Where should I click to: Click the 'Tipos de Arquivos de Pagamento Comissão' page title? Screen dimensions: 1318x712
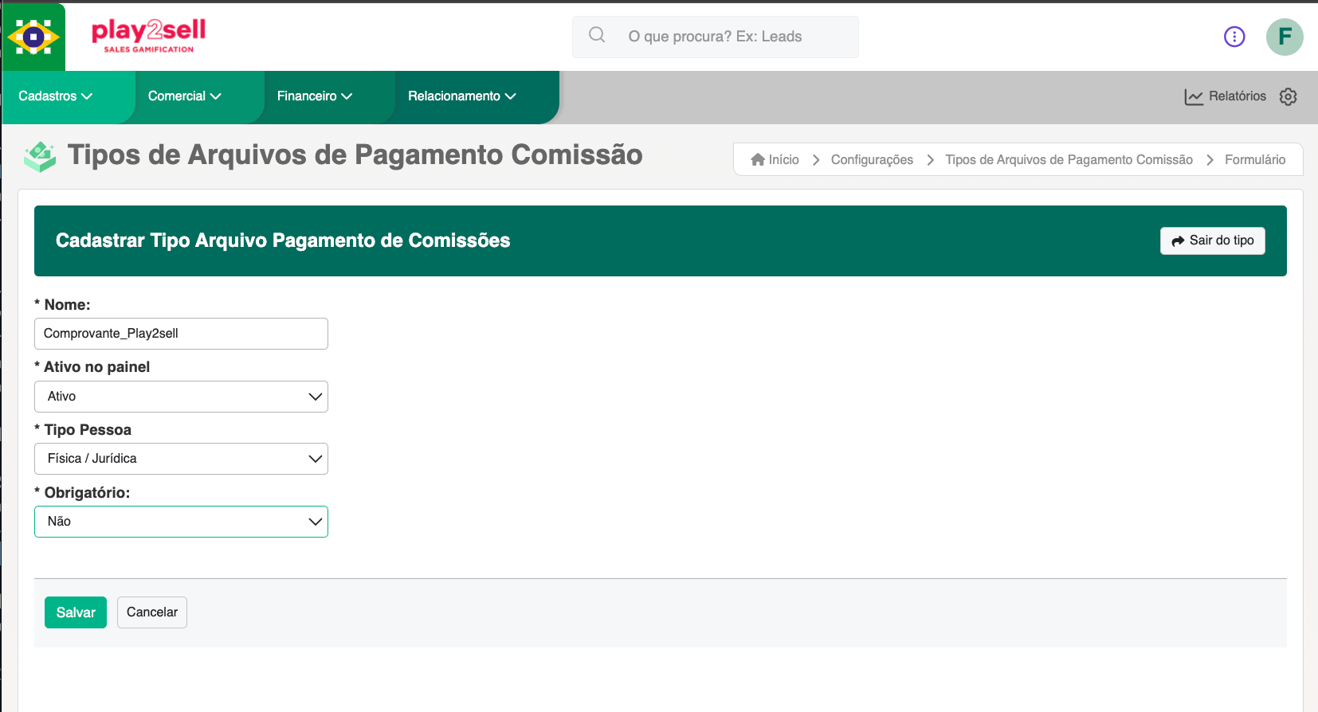(x=355, y=155)
